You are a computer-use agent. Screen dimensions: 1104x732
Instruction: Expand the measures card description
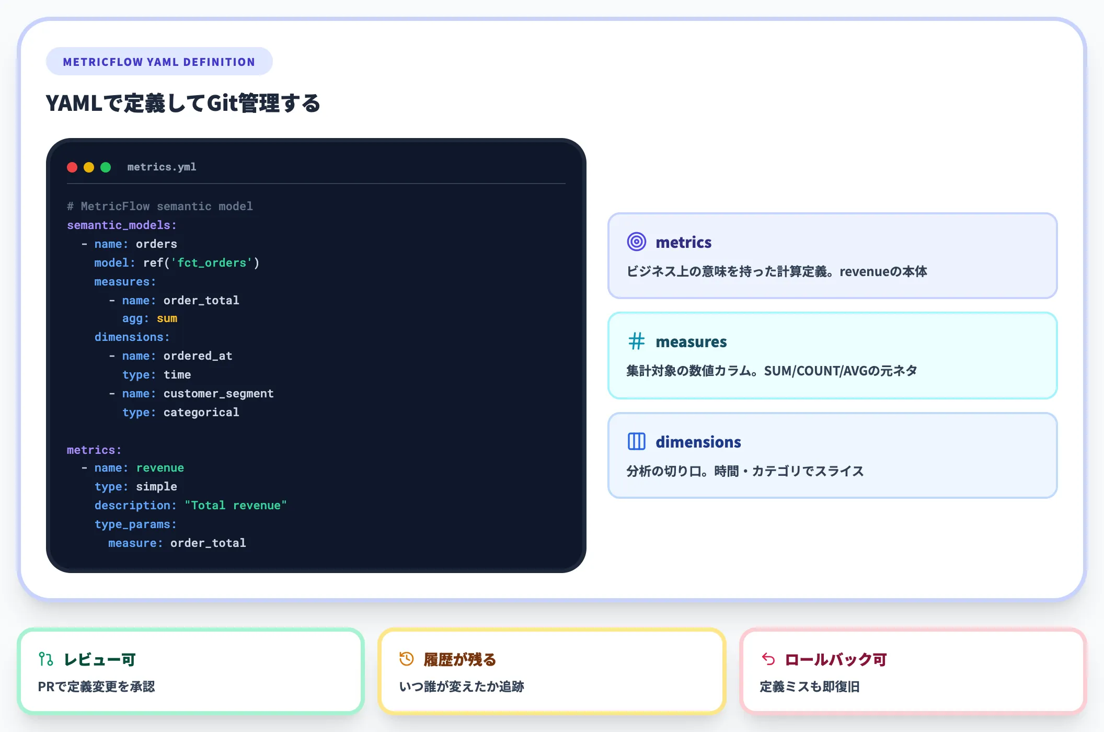click(833, 356)
